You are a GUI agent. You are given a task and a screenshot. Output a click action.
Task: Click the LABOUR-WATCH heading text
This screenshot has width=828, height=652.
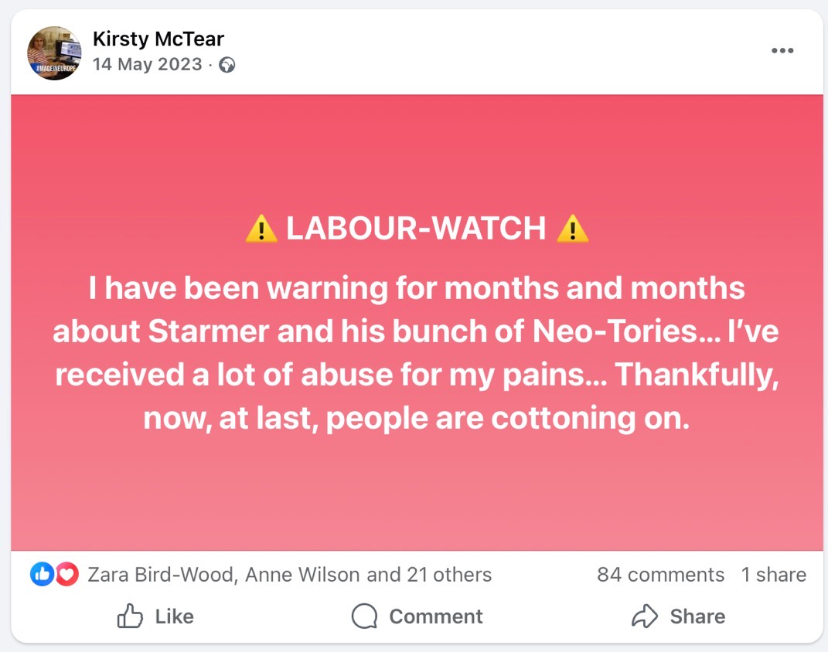[416, 229]
